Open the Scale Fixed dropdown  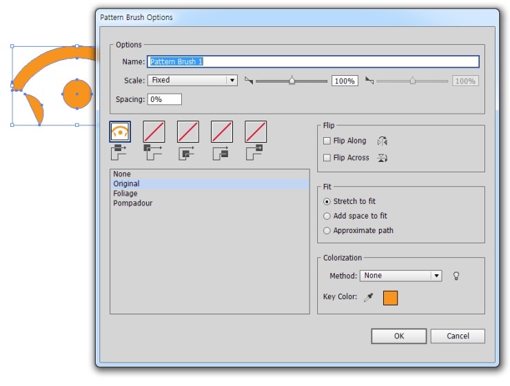[192, 81]
